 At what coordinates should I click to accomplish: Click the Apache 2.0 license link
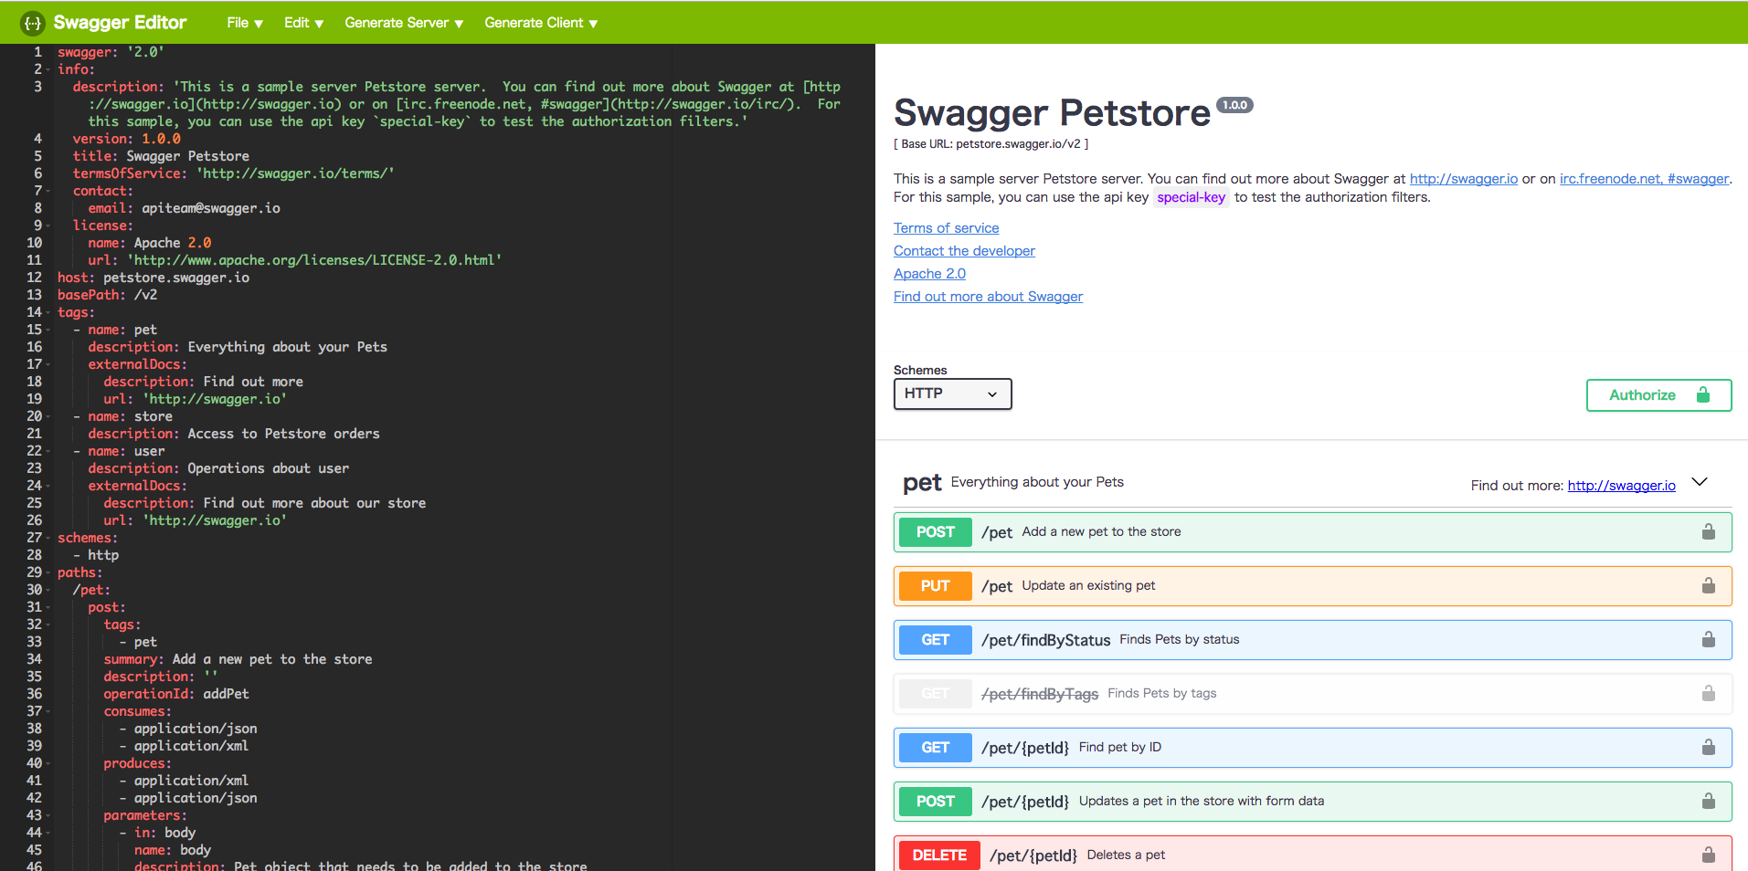point(929,273)
